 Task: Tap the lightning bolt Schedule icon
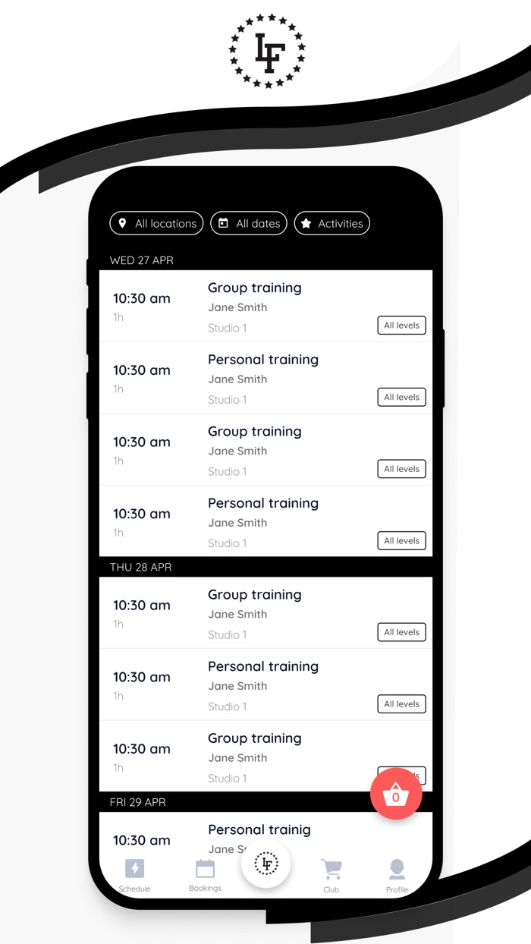(x=134, y=868)
